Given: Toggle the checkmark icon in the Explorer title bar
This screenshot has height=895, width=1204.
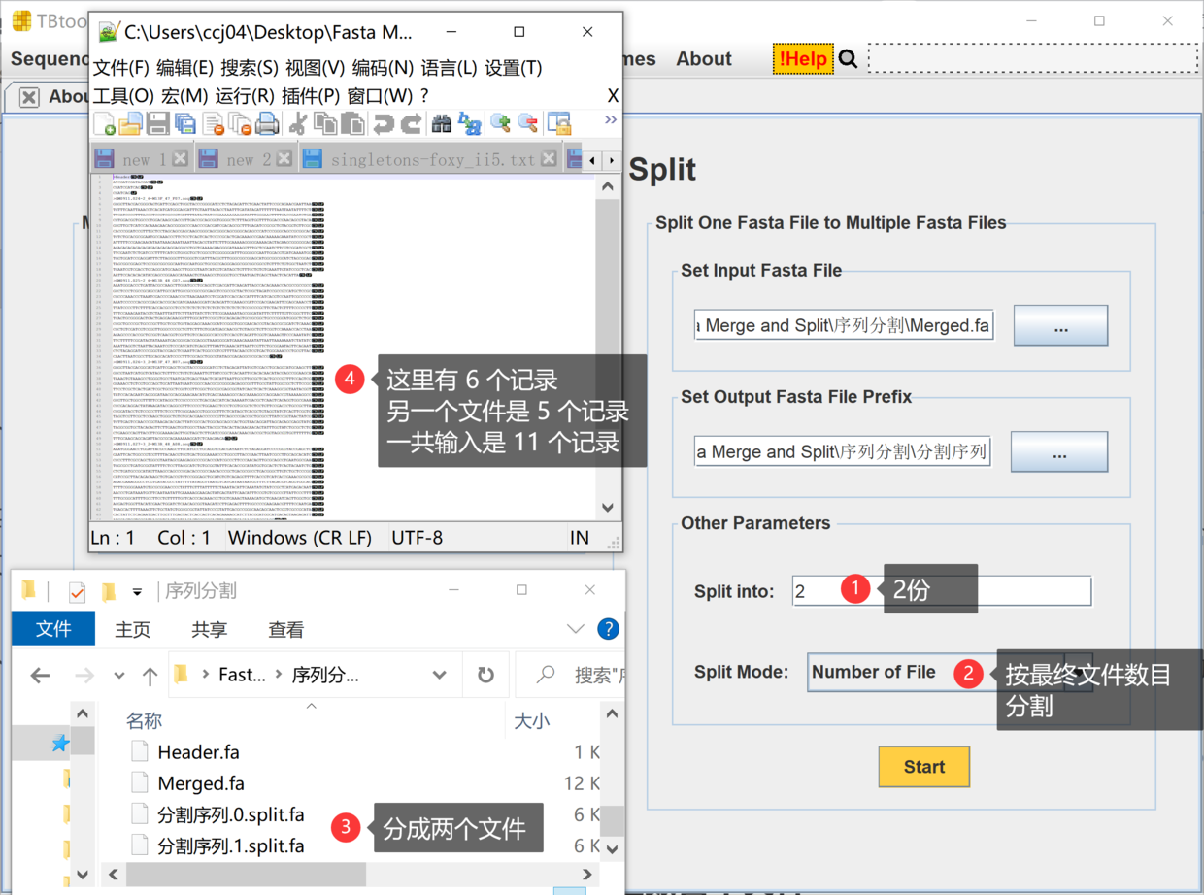Looking at the screenshot, I should click(77, 591).
